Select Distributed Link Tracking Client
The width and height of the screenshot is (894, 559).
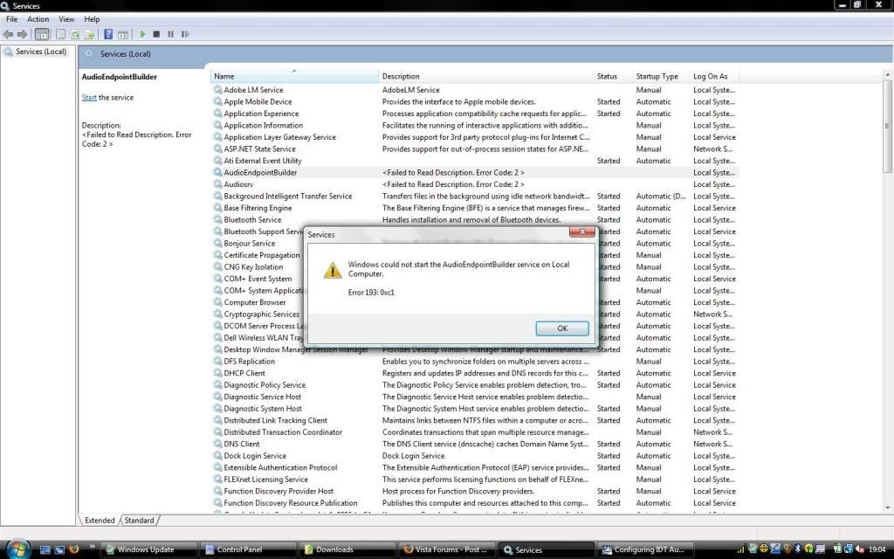(275, 420)
